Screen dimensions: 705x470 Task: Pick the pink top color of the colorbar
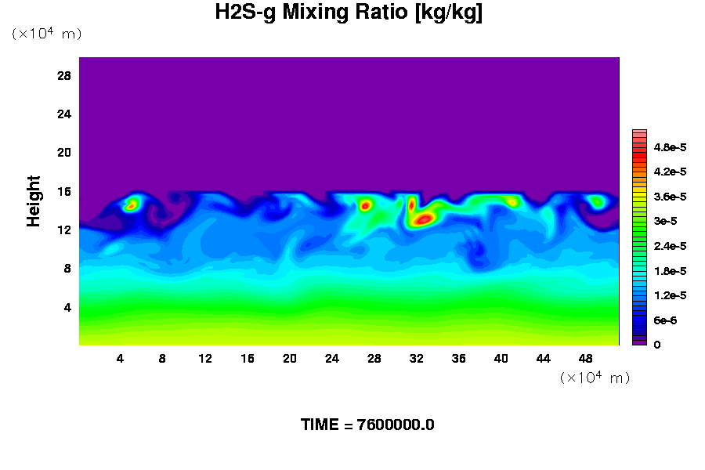[639, 133]
